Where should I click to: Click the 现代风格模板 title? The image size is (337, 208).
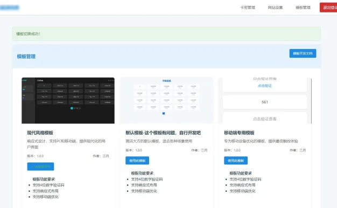click(40, 133)
